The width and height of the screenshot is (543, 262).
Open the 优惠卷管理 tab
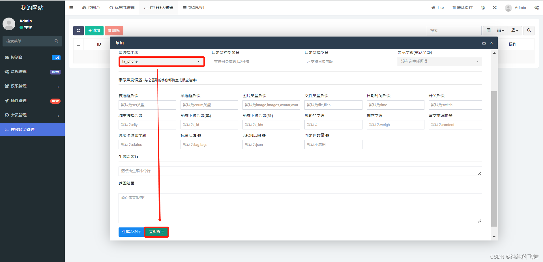tap(122, 8)
